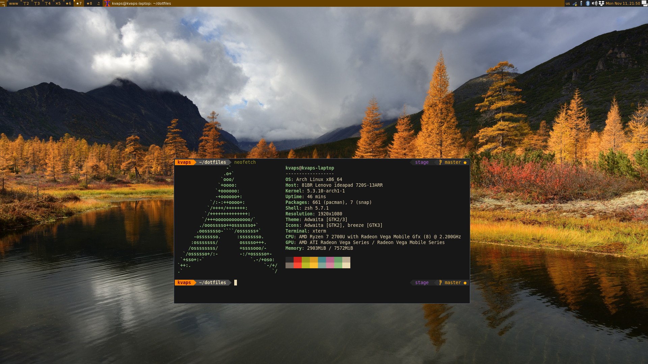This screenshot has width=648, height=364.
Task: Focus the kvaps@kvaps-laptop: ~/dotfiles task entry
Action: click(141, 3)
